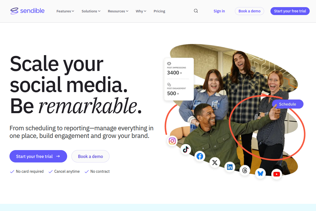Expand the Why menu
Screen dimensions: 316x211
[141, 11]
